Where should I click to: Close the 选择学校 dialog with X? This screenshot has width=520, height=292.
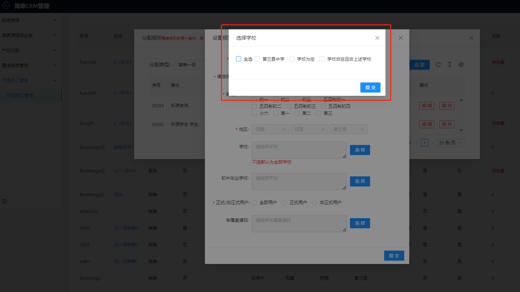(377, 38)
